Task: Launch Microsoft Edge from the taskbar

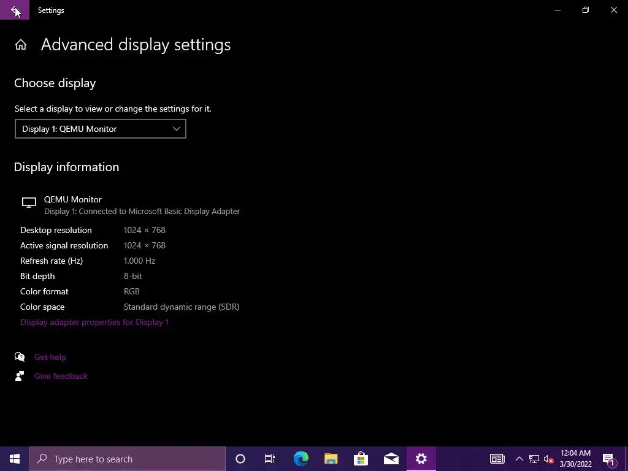Action: 301,459
